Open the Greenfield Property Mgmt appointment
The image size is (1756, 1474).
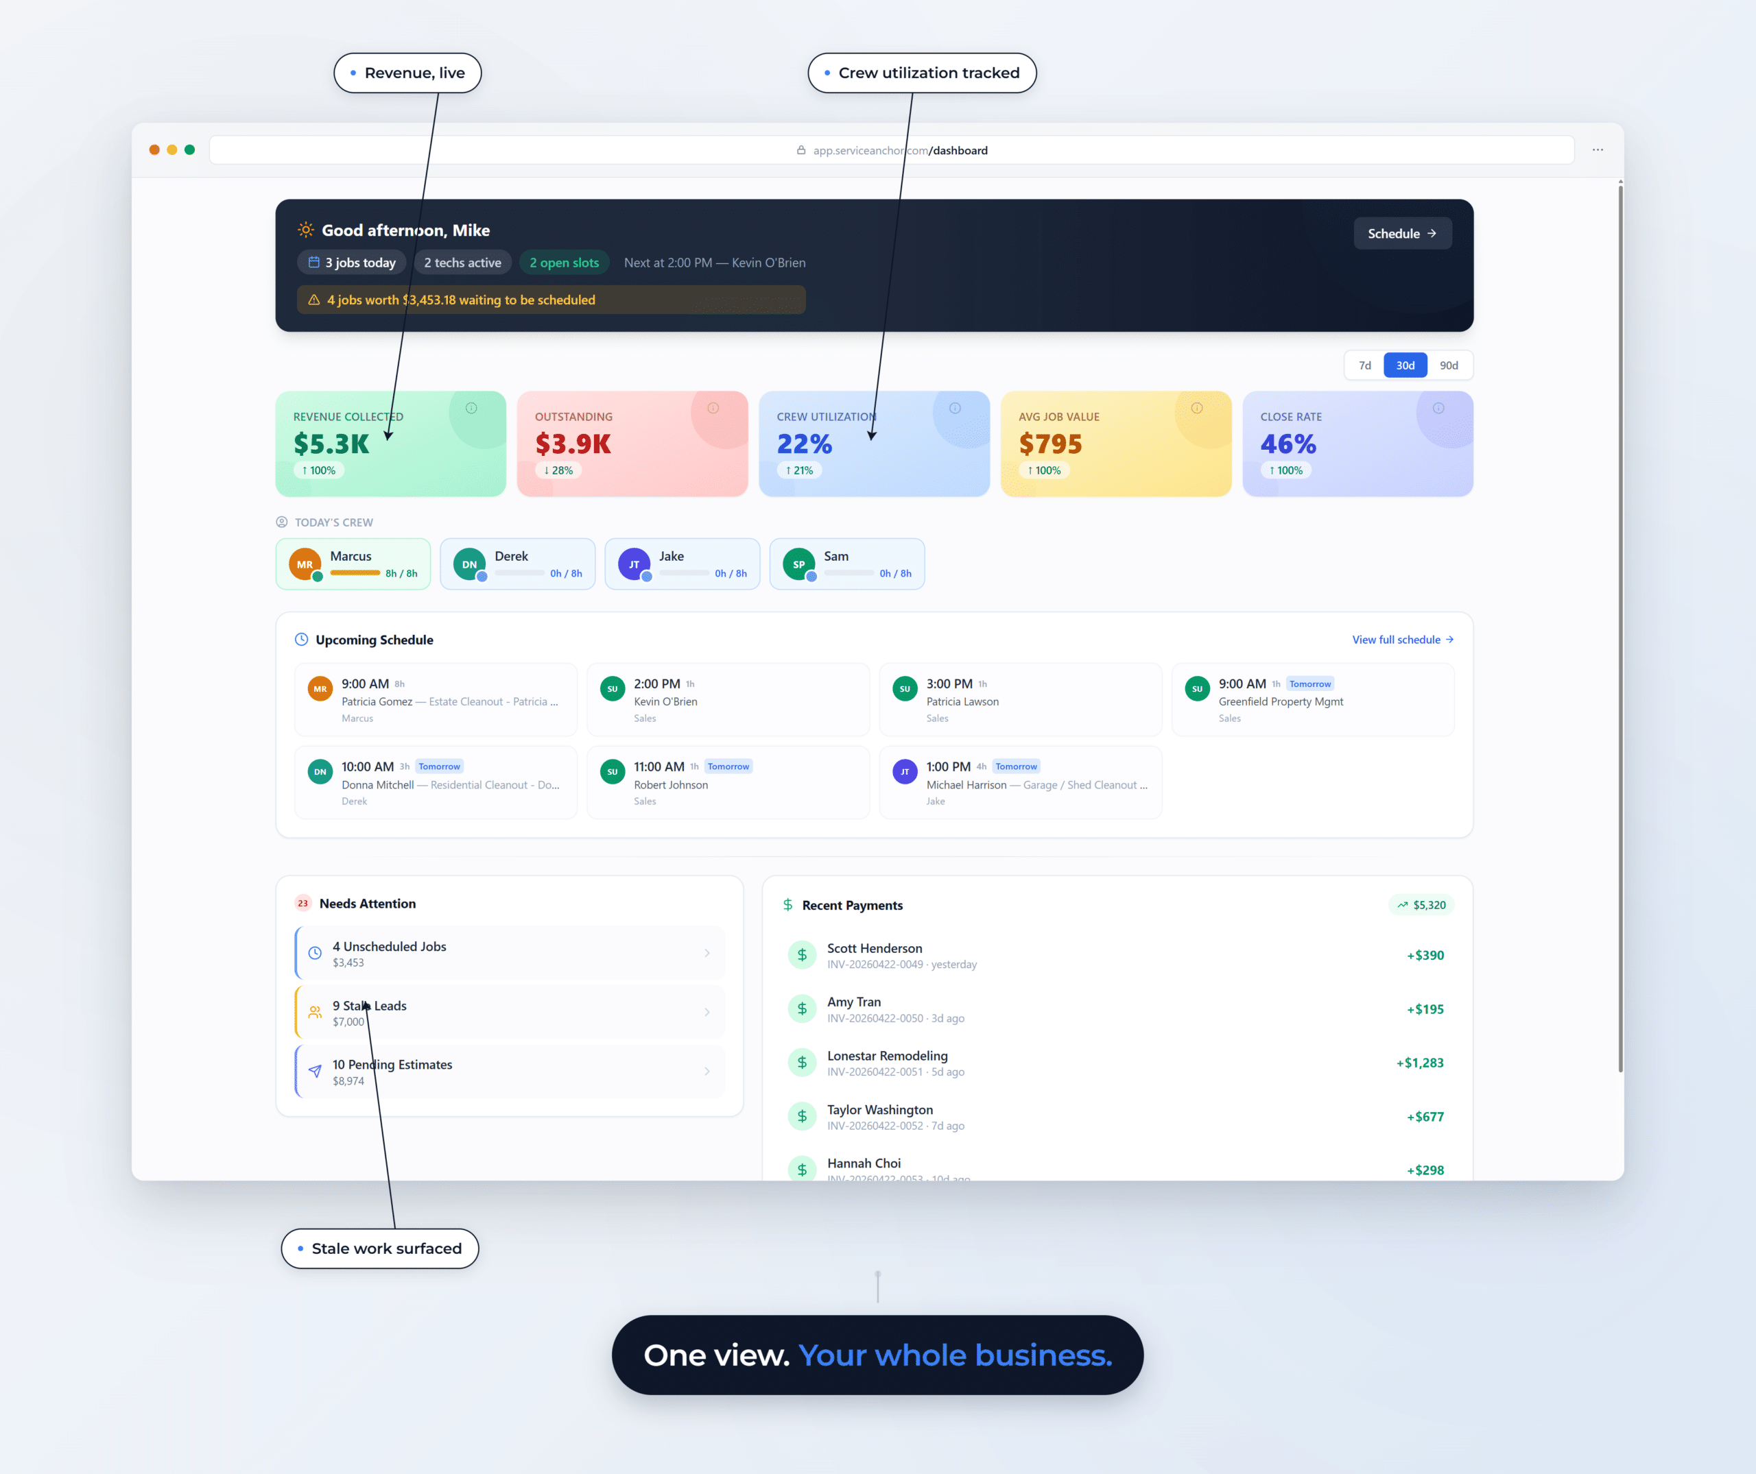[1313, 699]
